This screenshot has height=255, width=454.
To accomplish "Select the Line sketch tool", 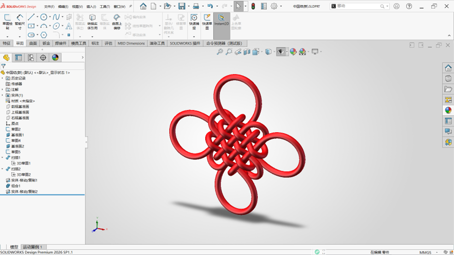I will click(31, 17).
